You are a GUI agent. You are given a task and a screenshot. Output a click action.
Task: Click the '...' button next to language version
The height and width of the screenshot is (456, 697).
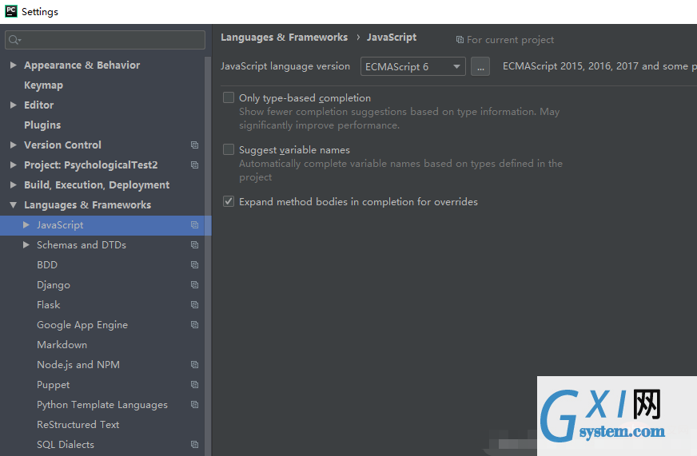480,66
